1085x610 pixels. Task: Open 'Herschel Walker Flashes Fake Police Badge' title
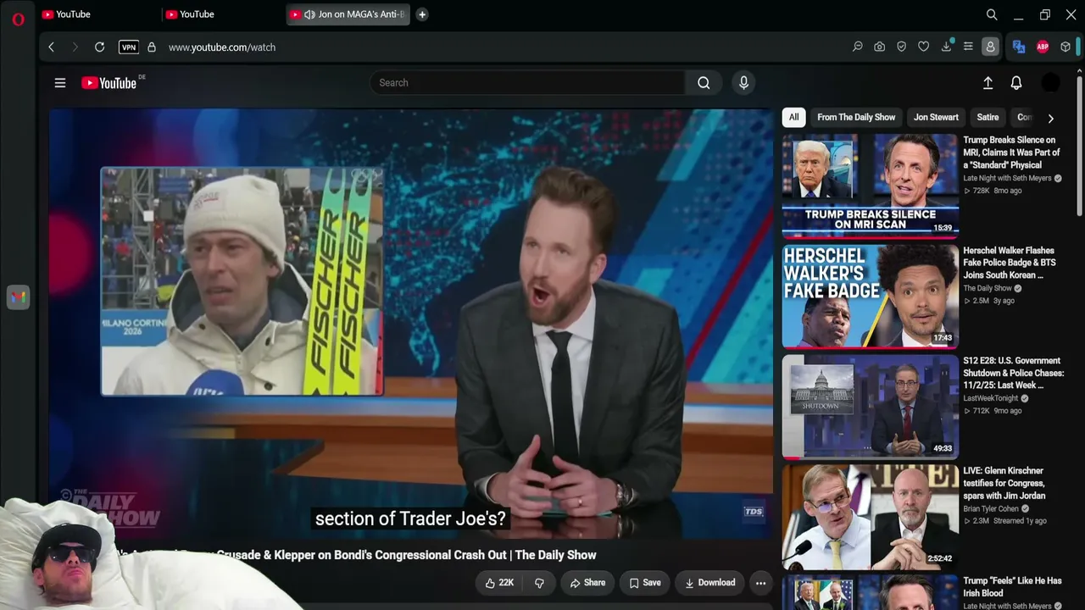point(1009,263)
